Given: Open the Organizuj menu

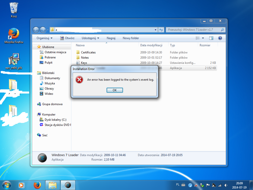Looking at the screenshot, I should (44, 38).
